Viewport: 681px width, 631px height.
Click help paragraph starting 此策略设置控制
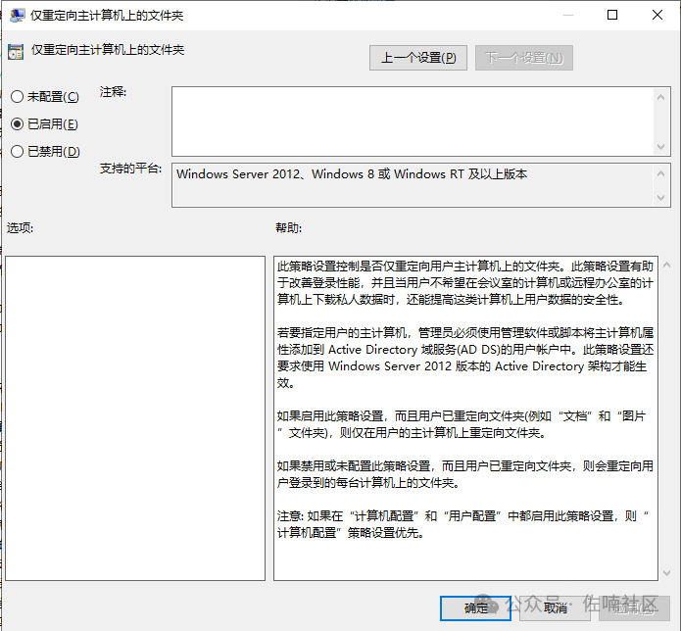[x=465, y=283]
